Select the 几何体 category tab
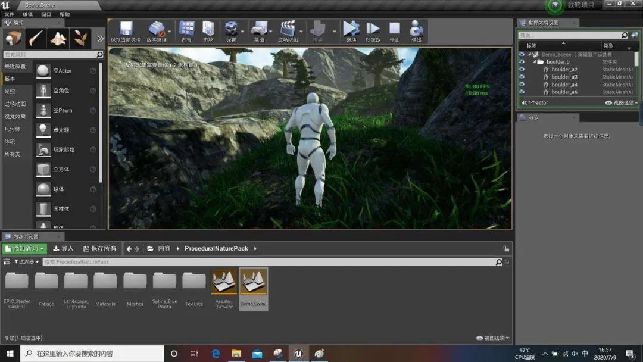Viewport: 643px width, 362px height. (x=13, y=129)
